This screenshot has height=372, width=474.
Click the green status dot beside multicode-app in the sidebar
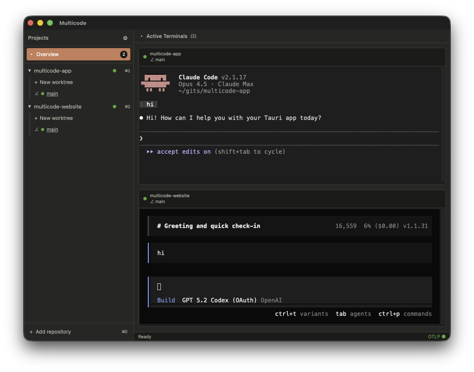(x=115, y=71)
